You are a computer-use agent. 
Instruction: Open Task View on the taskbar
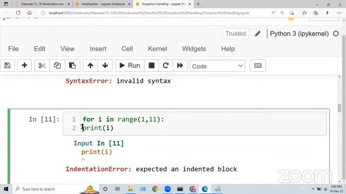(x=118, y=189)
